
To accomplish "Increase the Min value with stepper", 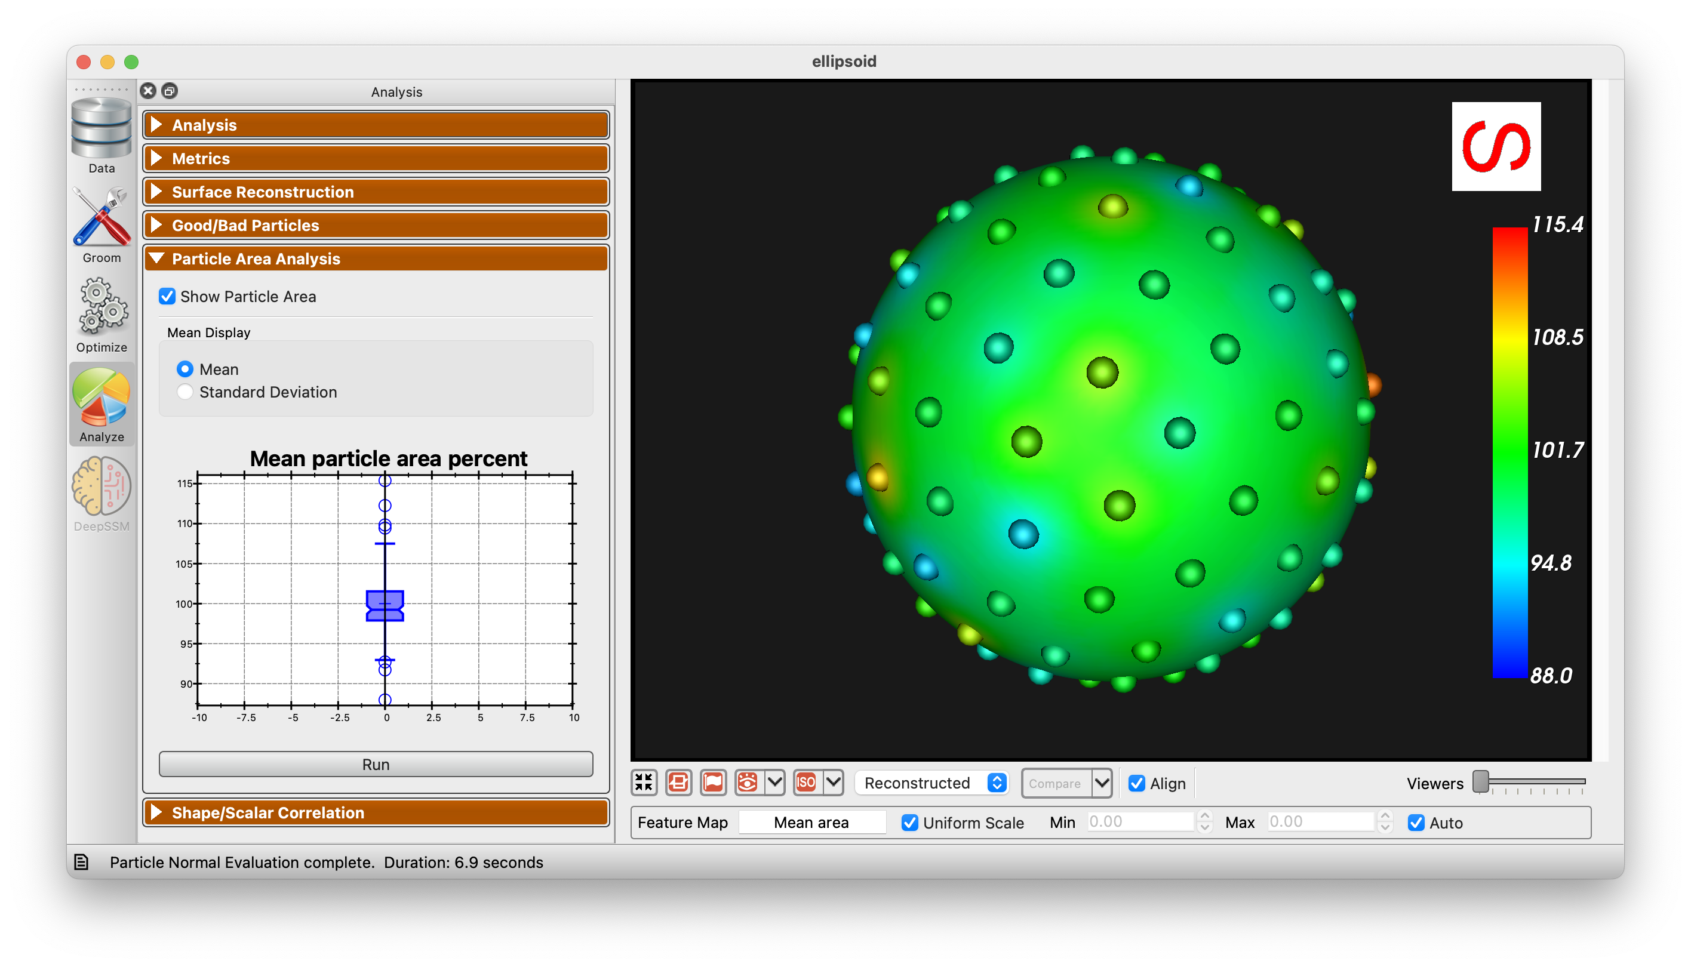I will pos(1205,816).
